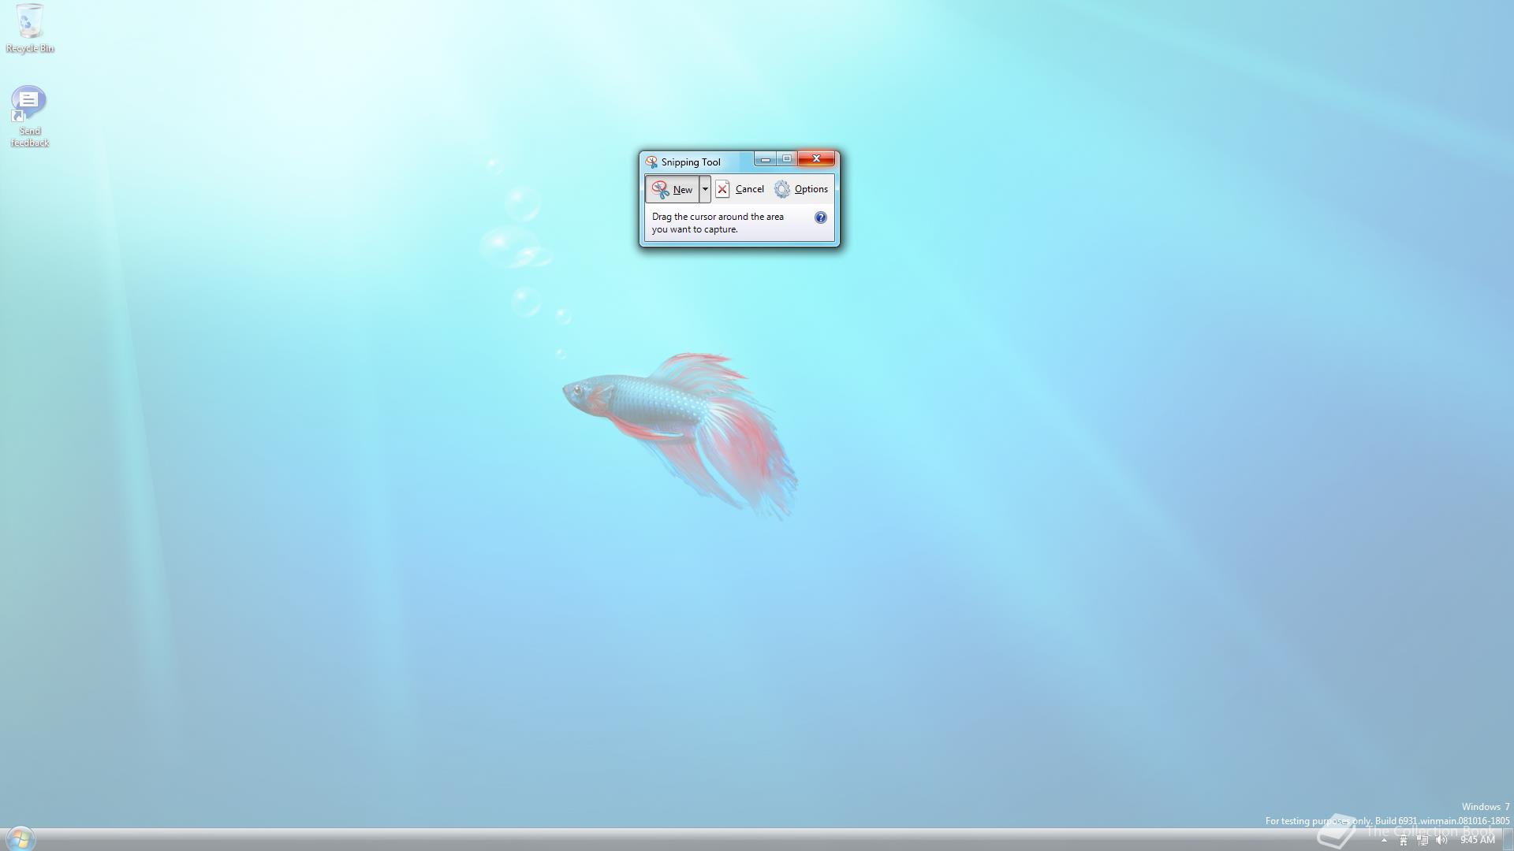Click the Show desktop bar in the taskbar corner
The width and height of the screenshot is (1514, 851).
pos(1508,840)
